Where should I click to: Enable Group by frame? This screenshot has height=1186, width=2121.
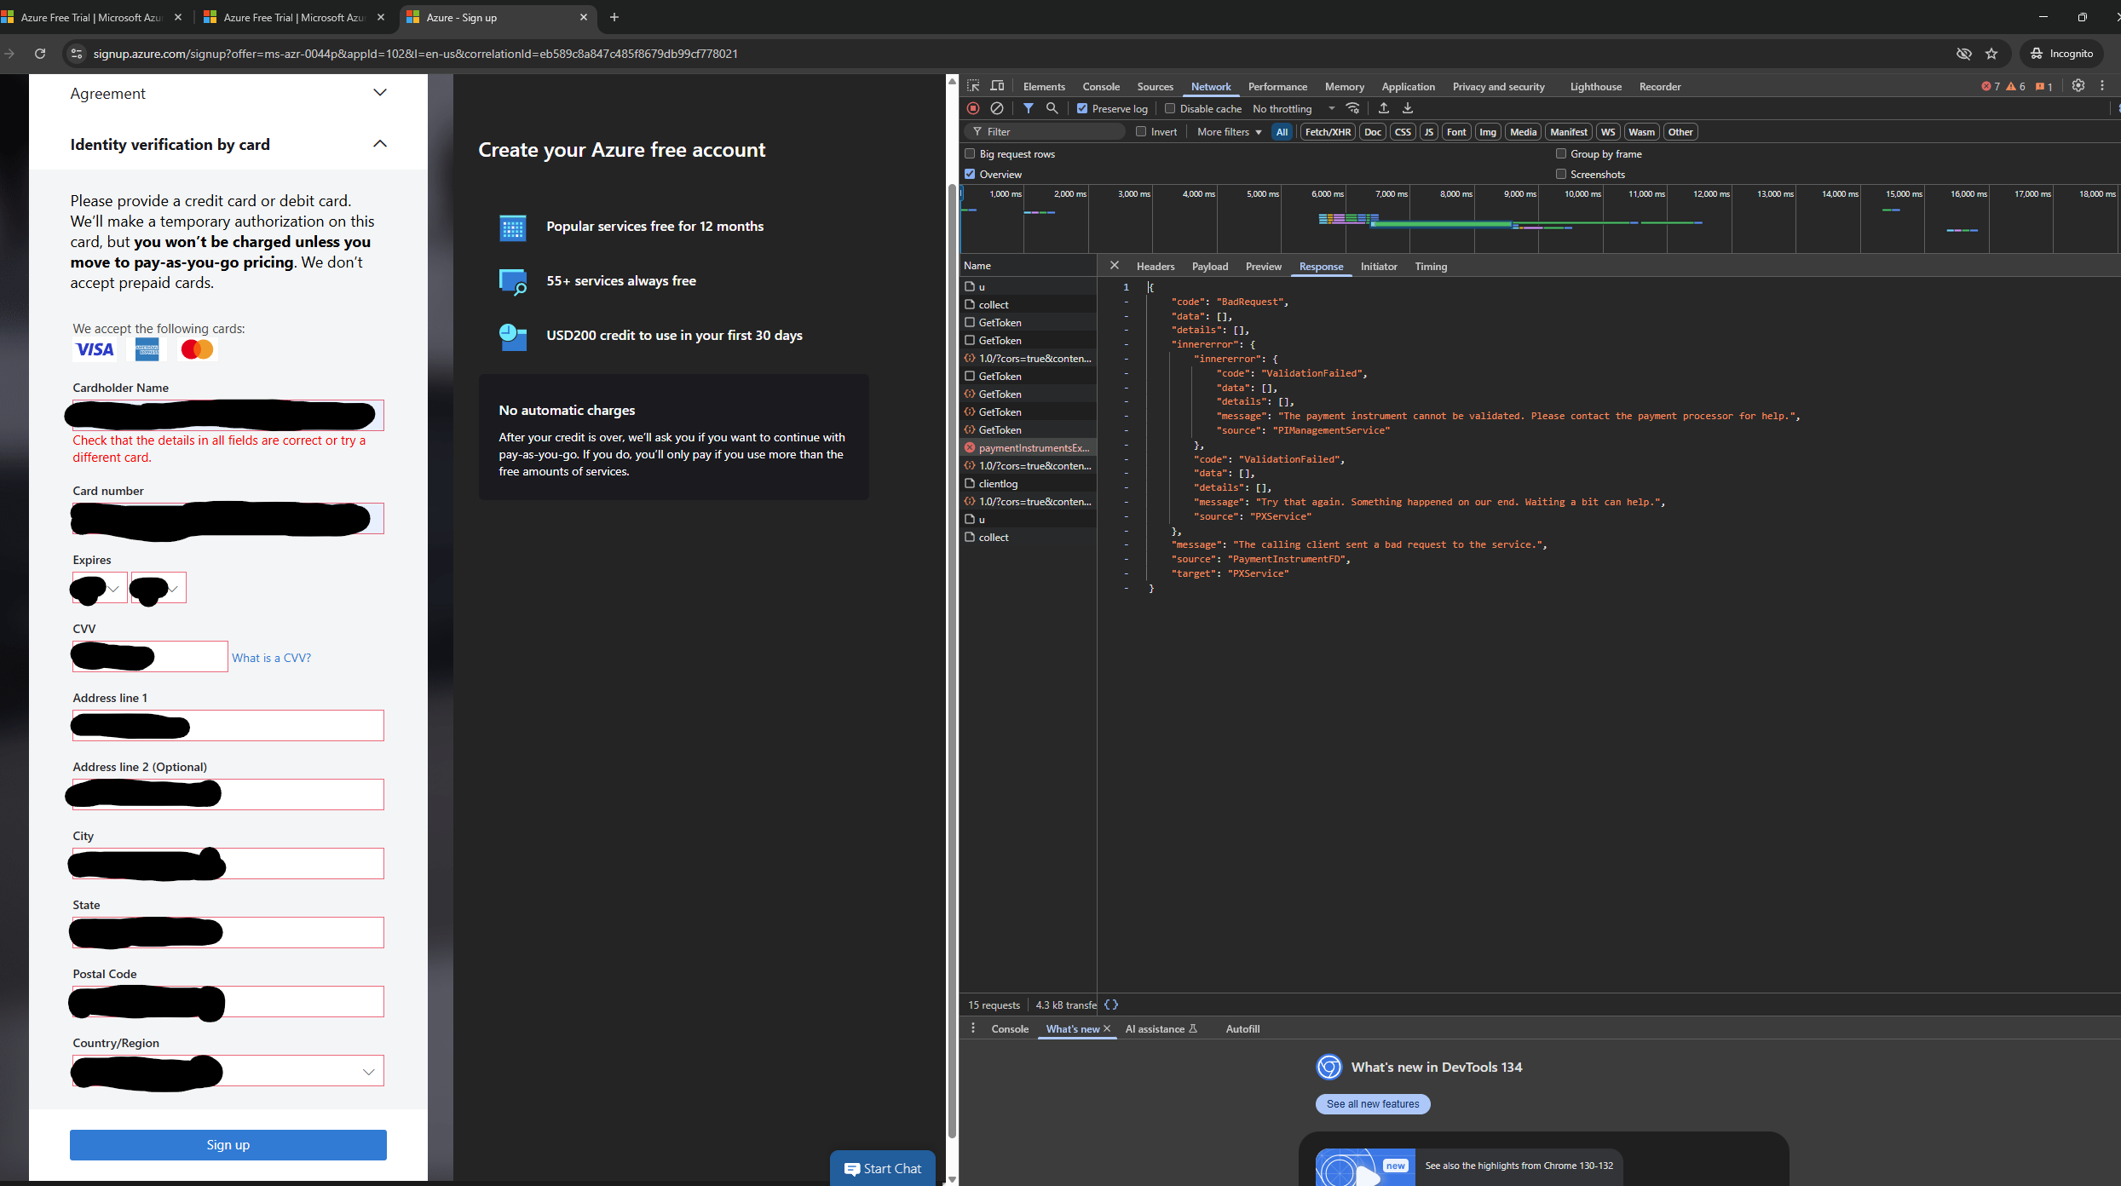click(1561, 153)
